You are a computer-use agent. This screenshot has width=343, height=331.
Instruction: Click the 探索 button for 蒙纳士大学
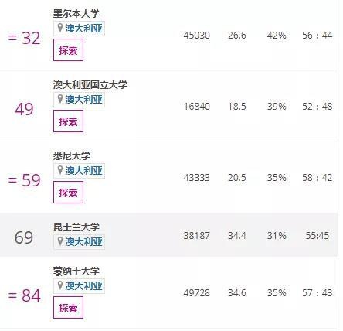[x=68, y=307]
